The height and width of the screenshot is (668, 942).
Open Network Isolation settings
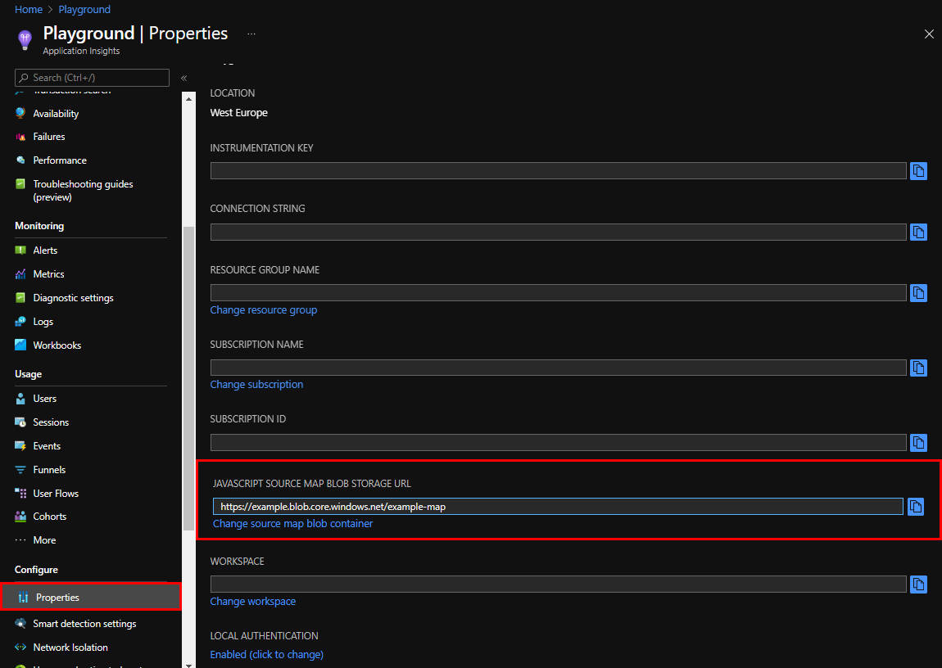(x=70, y=648)
